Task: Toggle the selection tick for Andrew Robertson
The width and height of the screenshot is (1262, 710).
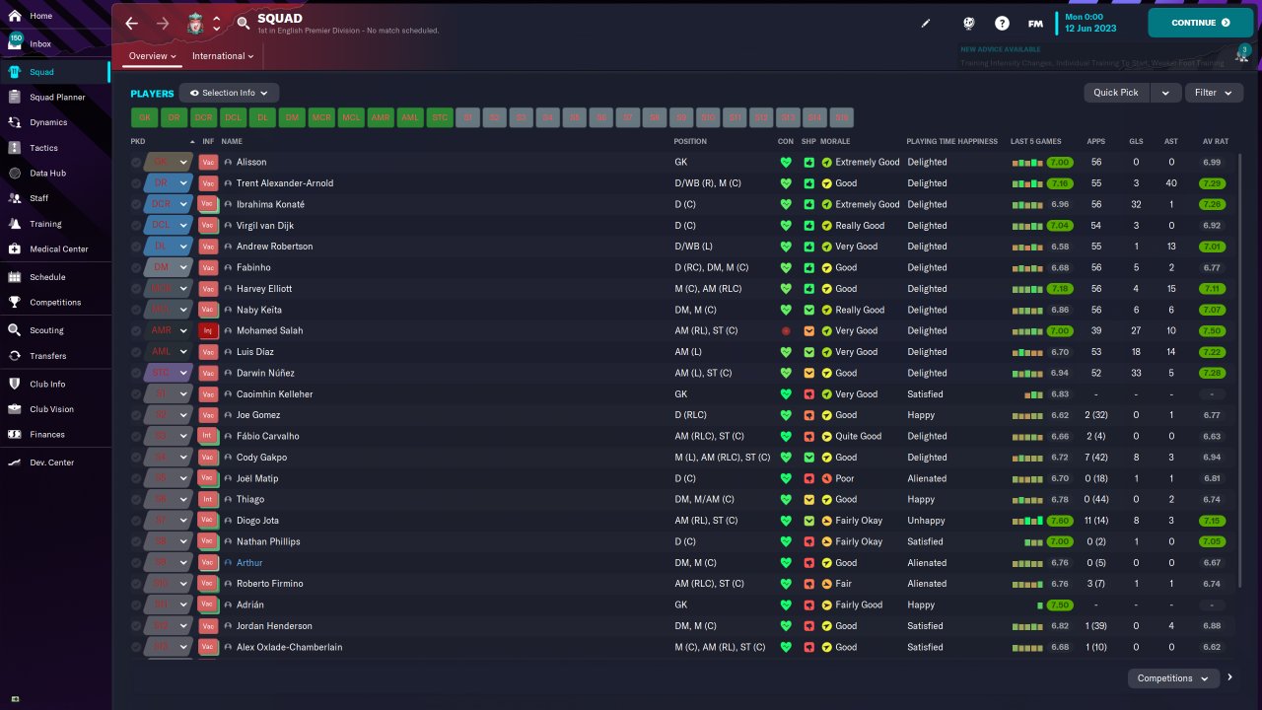Action: pyautogui.click(x=136, y=247)
